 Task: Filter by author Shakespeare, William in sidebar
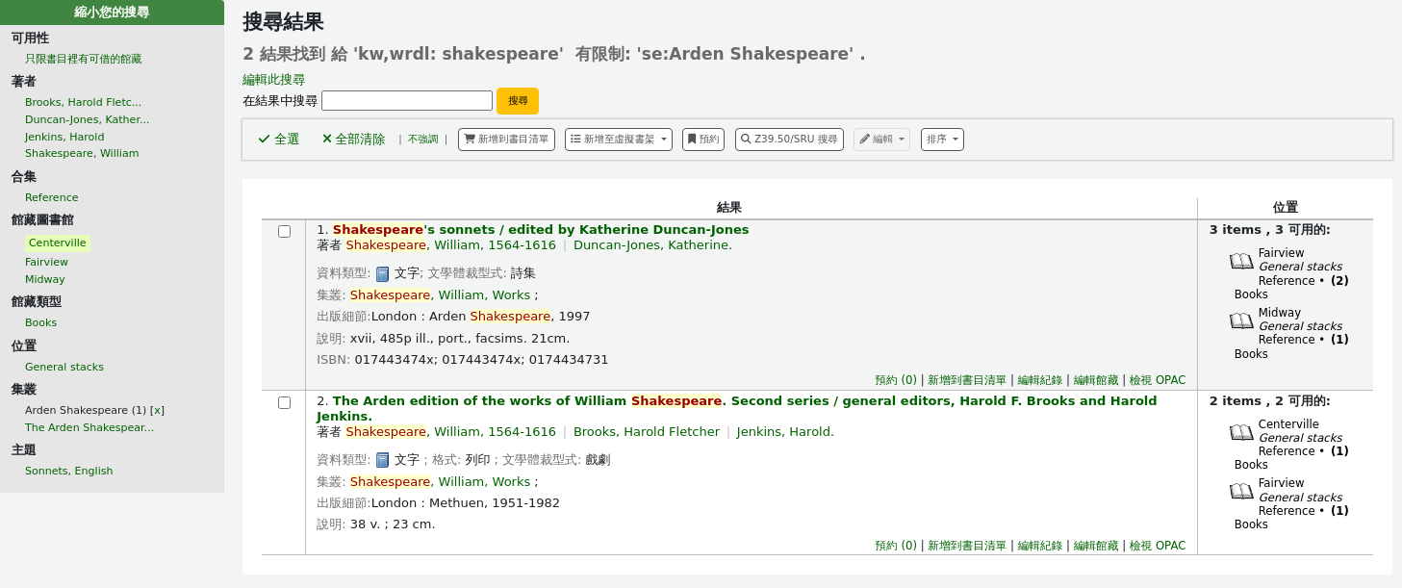82,153
